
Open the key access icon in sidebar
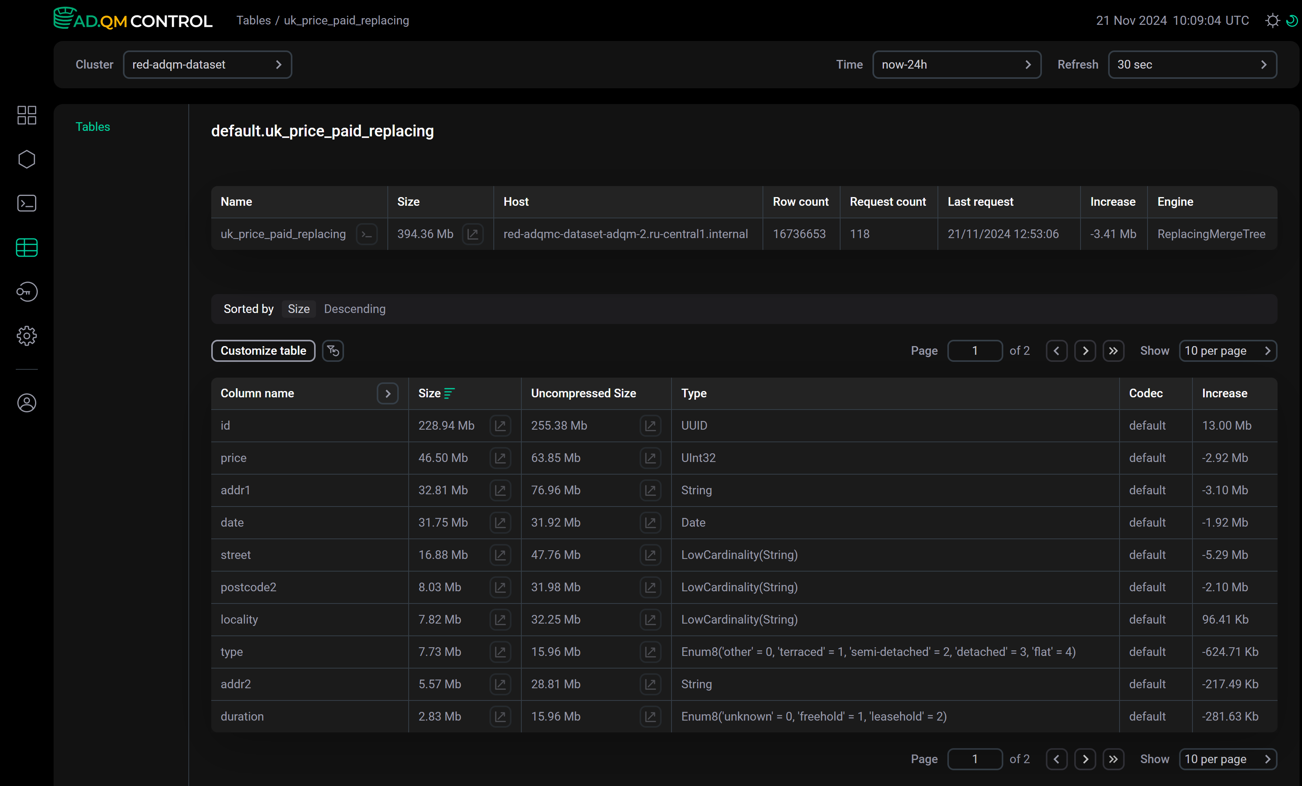pos(26,292)
